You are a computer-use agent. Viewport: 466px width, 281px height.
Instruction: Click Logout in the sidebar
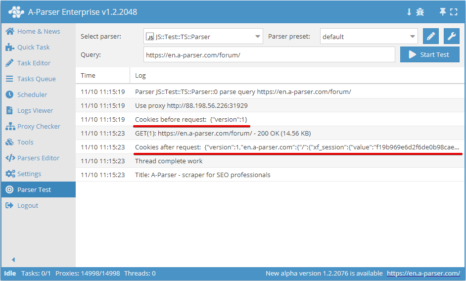(x=28, y=205)
